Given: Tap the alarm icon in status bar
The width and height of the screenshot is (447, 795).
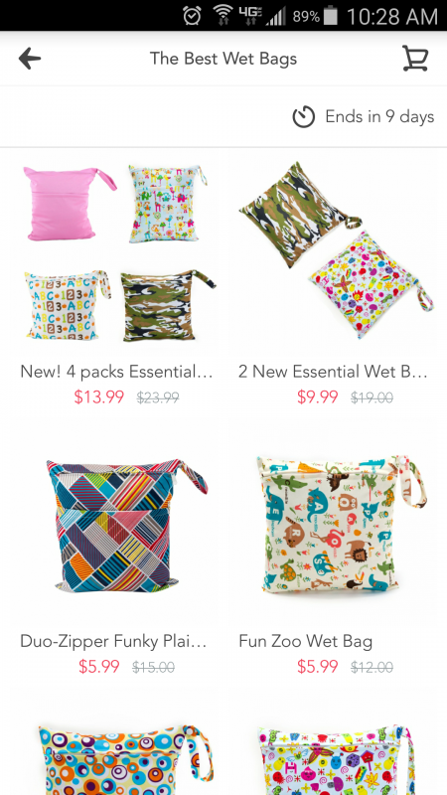Looking at the screenshot, I should coord(193,16).
